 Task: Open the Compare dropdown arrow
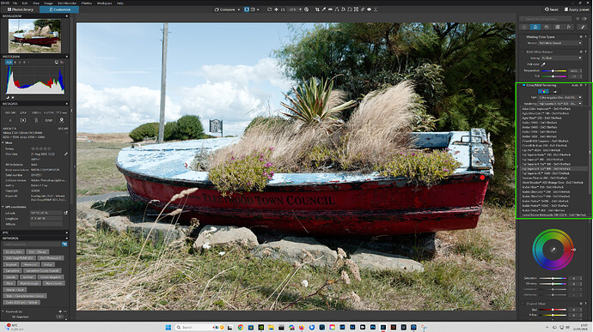239,9
